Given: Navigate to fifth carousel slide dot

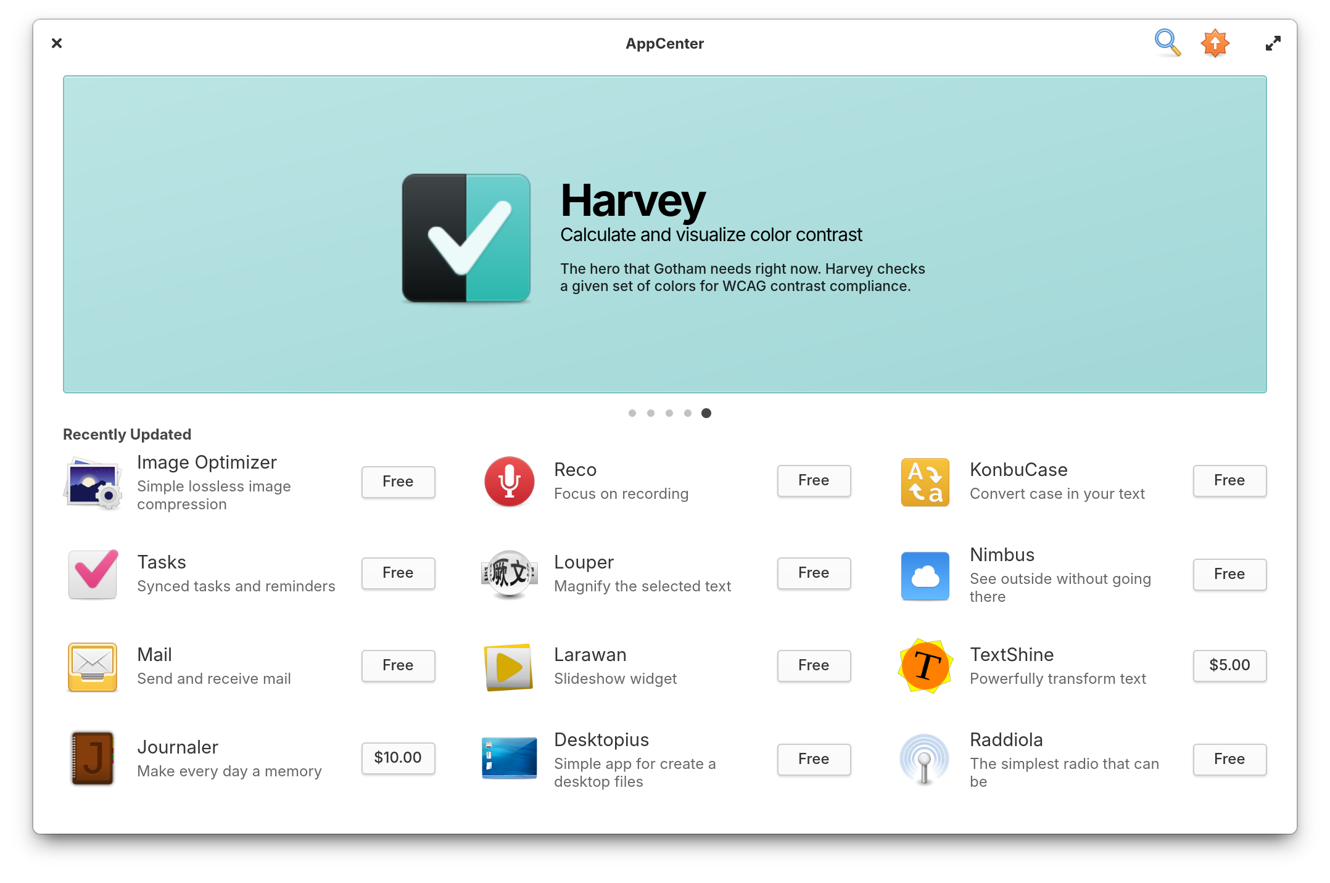Looking at the screenshot, I should pyautogui.click(x=706, y=413).
